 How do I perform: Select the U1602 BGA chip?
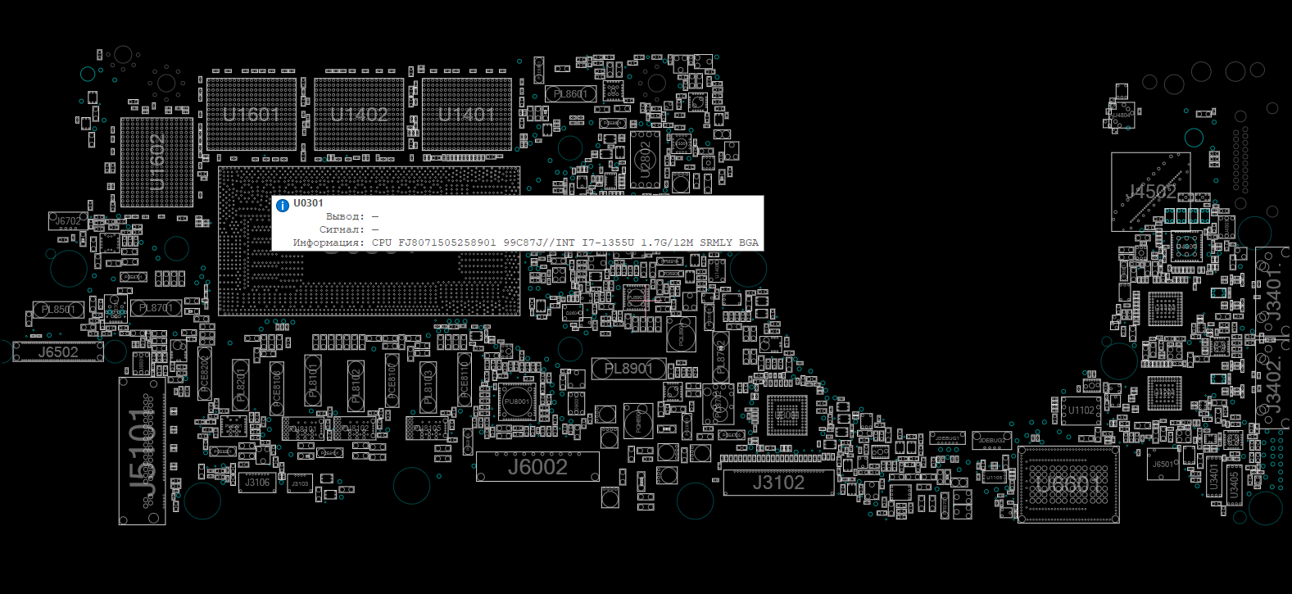(x=157, y=162)
